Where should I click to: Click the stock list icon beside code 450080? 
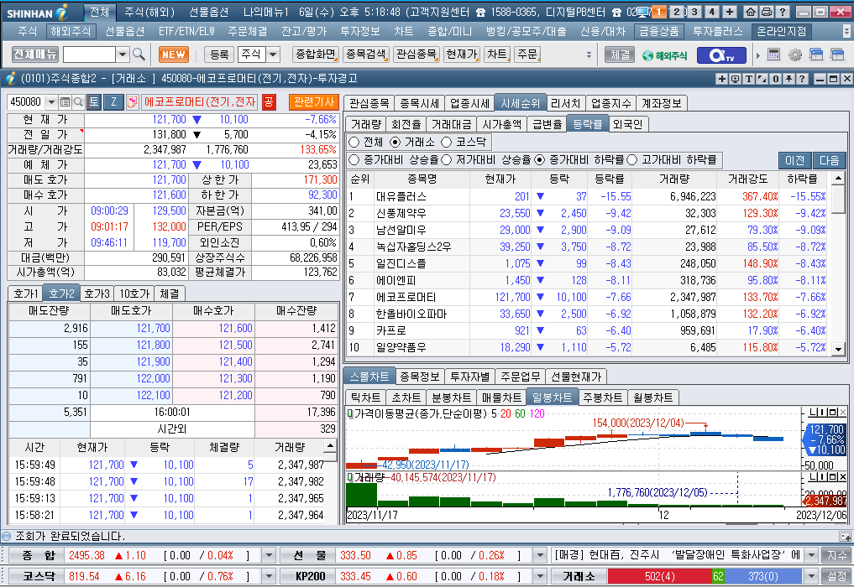(65, 101)
